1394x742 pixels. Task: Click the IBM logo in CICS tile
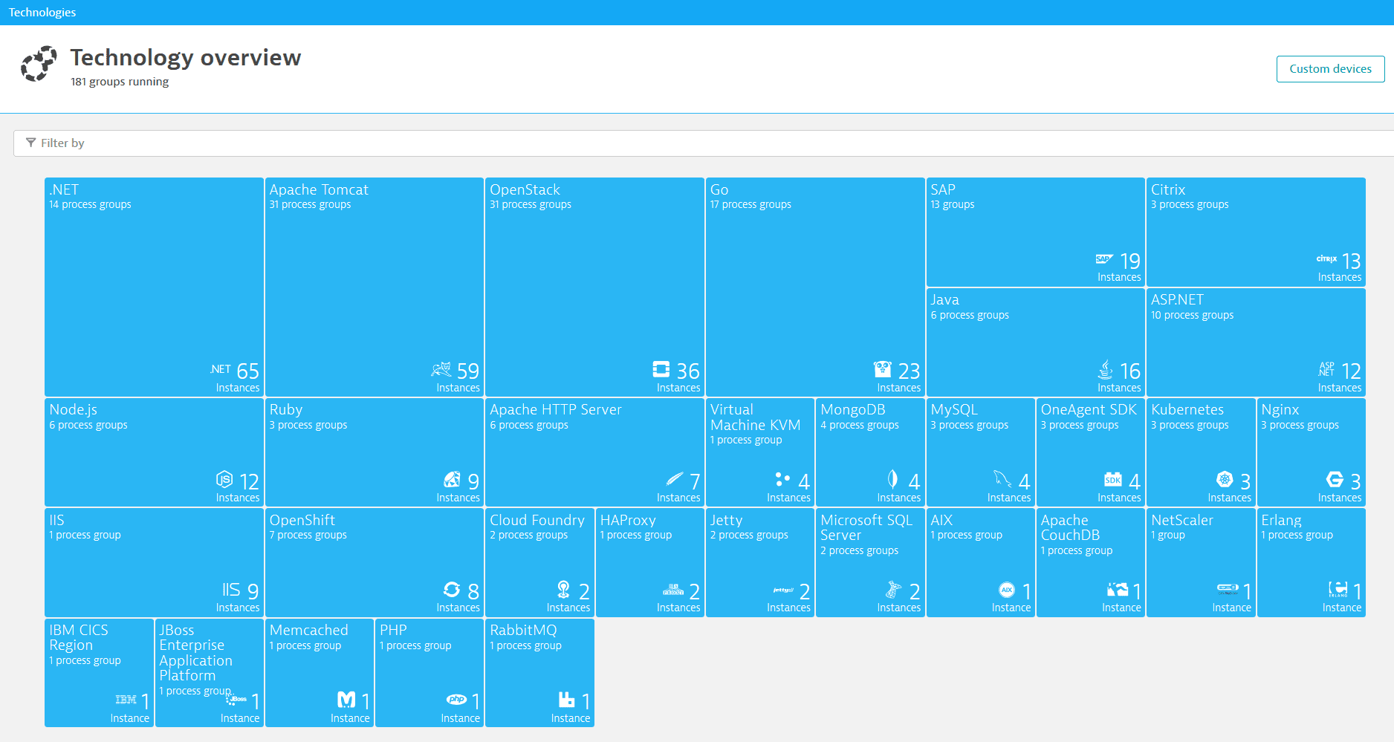(126, 700)
